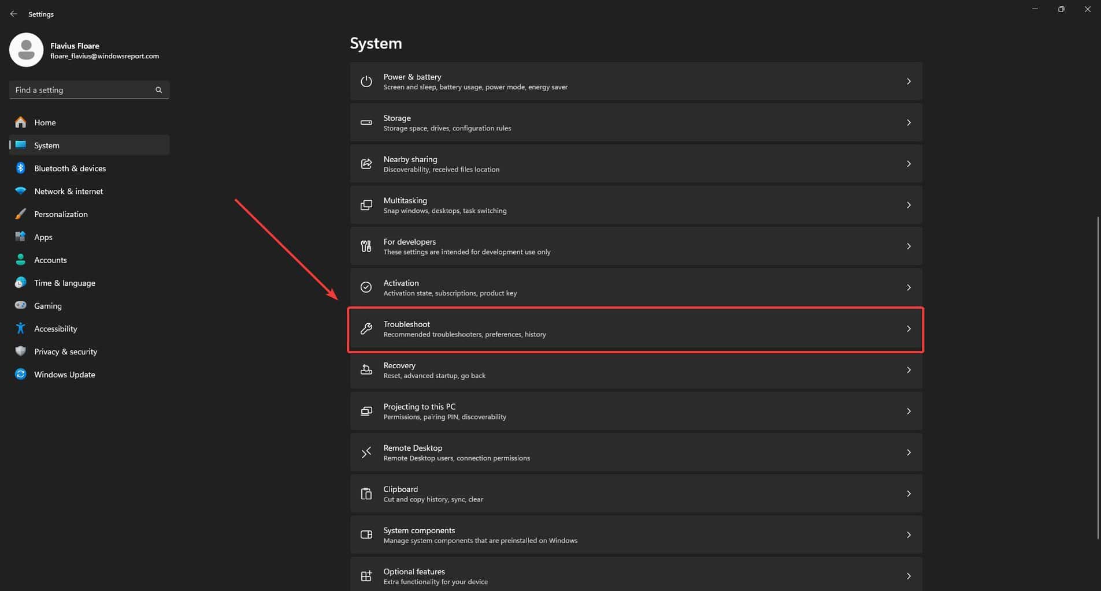
Task: Click the Flavius Floare account name
Action: pyautogui.click(x=75, y=46)
